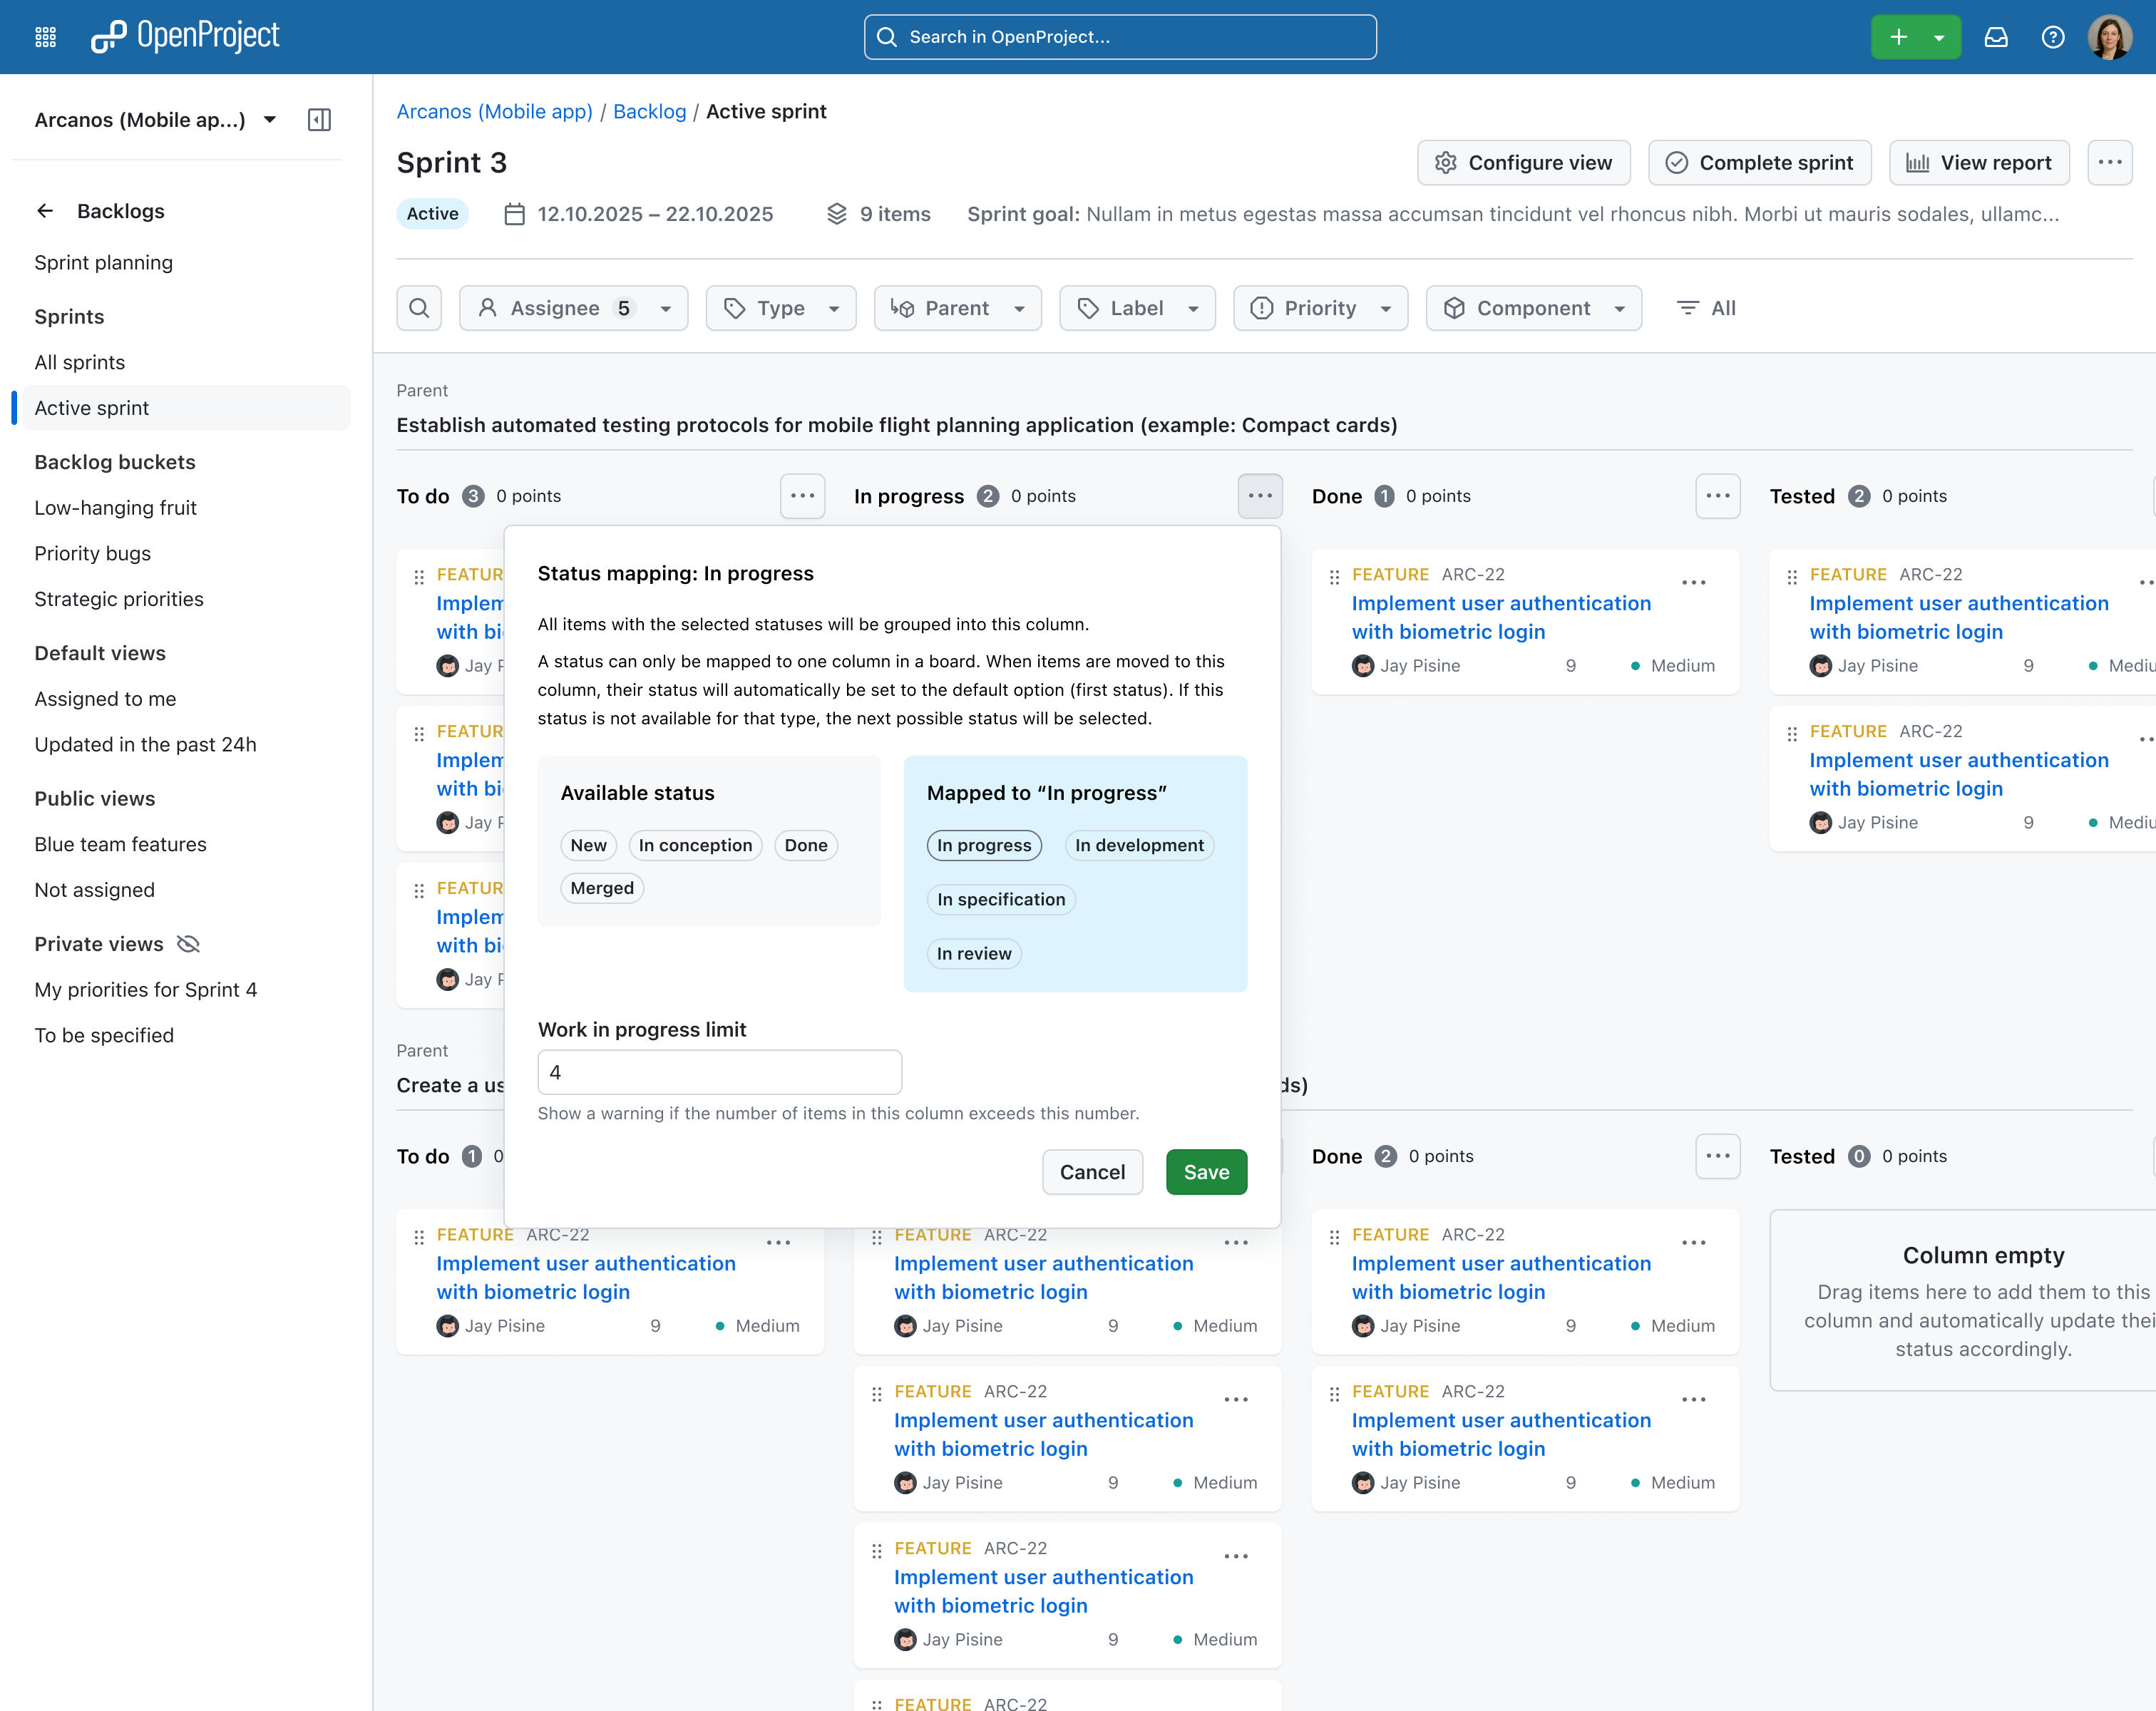Click the OpenProject logo
The image size is (2156, 1711).
click(186, 36)
